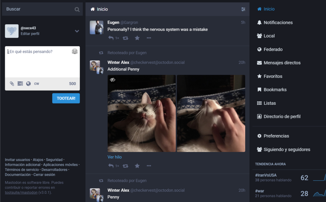The width and height of the screenshot is (326, 202).
Task: Attach media with the paperclip icon
Action: tap(12, 84)
